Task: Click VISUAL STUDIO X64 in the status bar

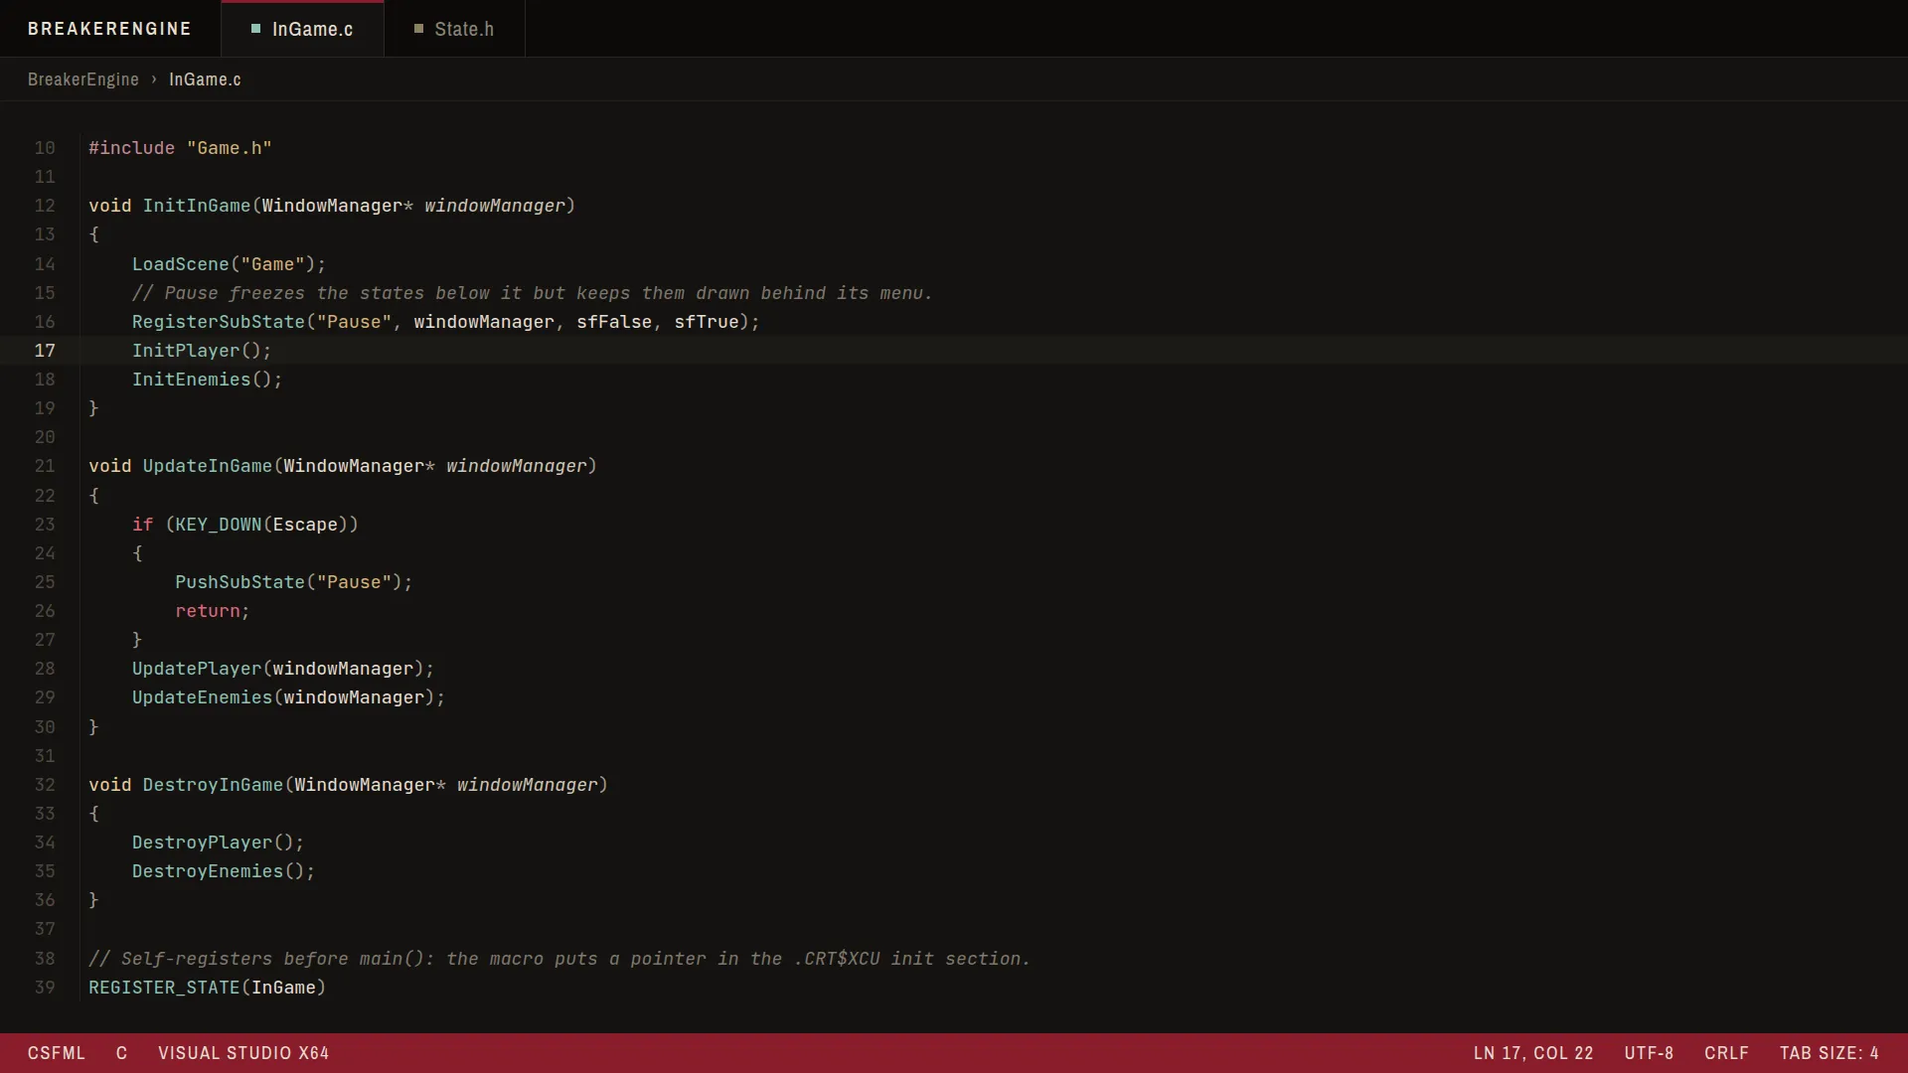Action: (243, 1053)
